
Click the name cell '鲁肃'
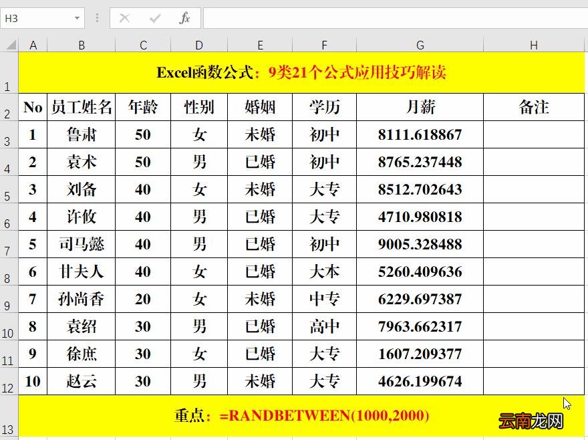pyautogui.click(x=82, y=134)
